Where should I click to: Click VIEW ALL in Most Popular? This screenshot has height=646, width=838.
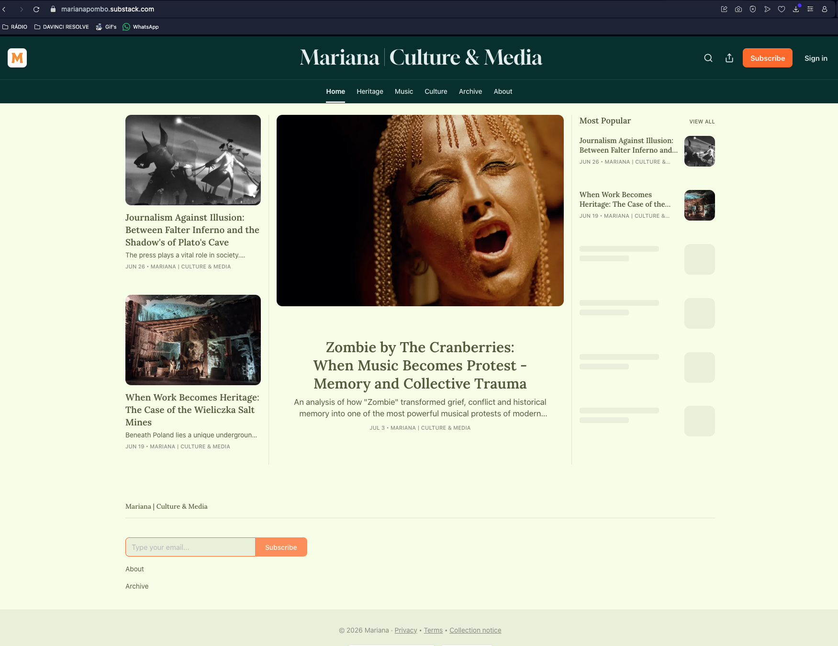tap(702, 122)
